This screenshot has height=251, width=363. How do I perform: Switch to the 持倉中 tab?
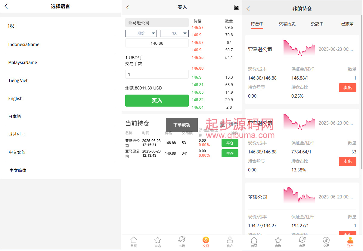(x=257, y=24)
